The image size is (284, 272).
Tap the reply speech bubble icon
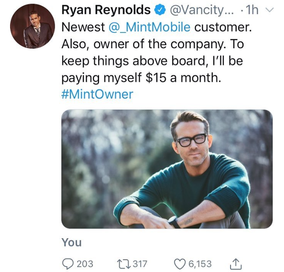67,264
